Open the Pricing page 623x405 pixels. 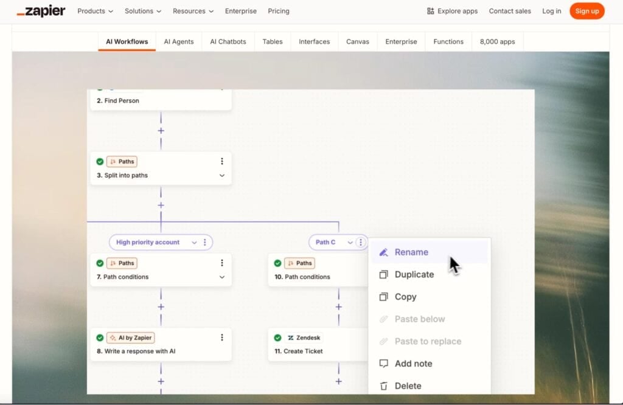point(279,11)
